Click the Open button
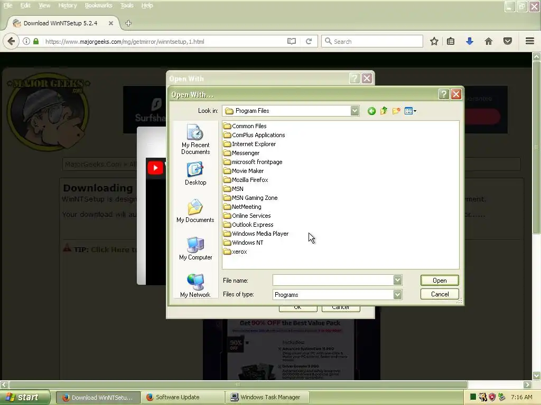The height and width of the screenshot is (405, 541). pos(440,281)
